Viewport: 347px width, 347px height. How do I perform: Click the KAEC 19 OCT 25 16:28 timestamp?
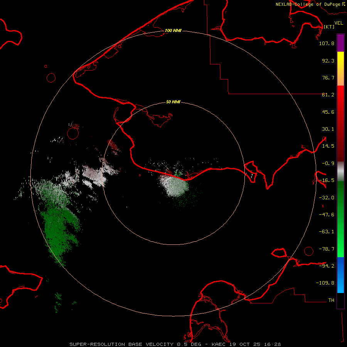(246, 344)
